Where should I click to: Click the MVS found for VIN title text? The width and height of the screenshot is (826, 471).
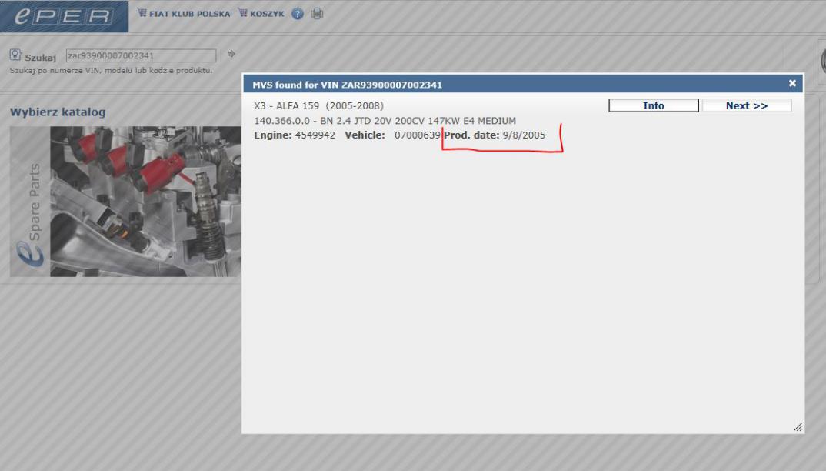pyautogui.click(x=347, y=85)
